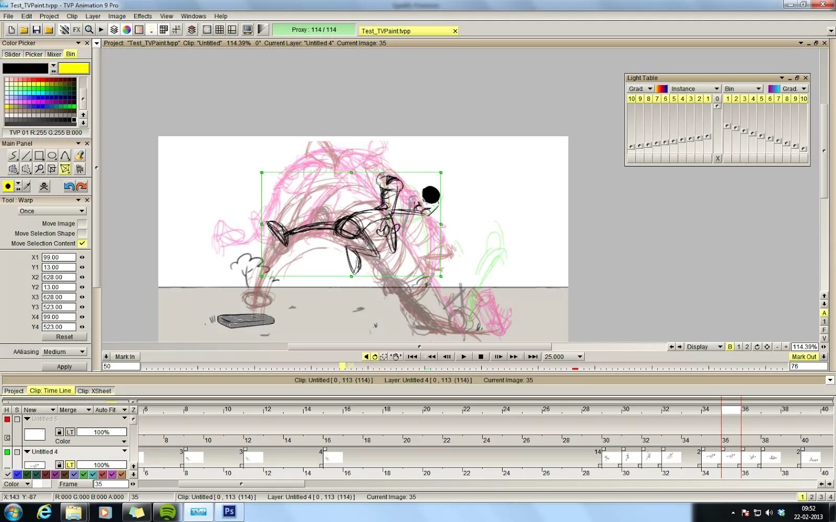Tick the Move Image checkbox
The image size is (836, 522).
tap(82, 223)
